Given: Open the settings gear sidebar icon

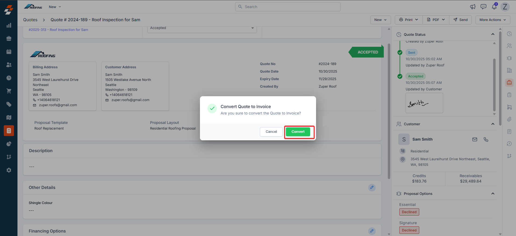Looking at the screenshot, I should (9, 170).
